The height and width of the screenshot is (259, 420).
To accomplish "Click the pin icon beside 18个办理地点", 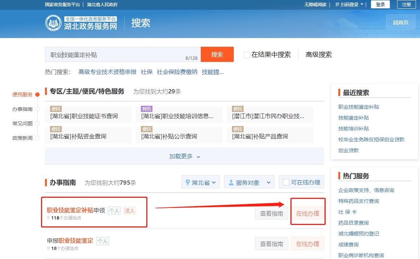I will pyautogui.click(x=48, y=248).
